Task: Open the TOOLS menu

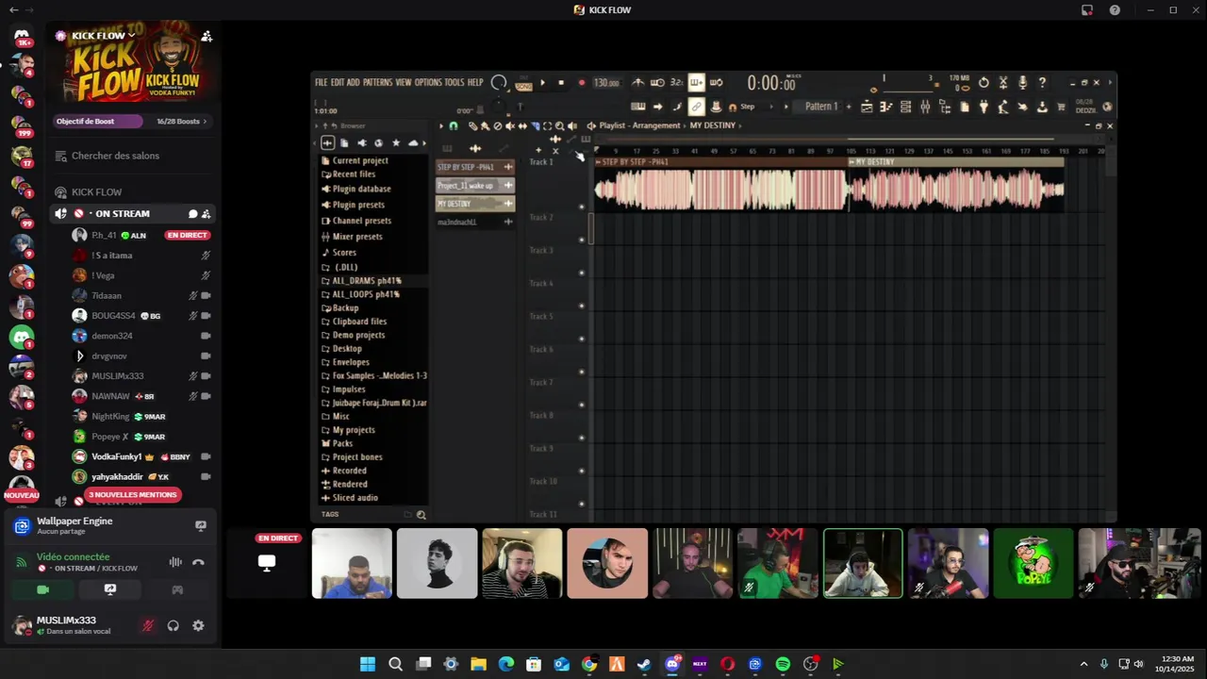Action: click(x=455, y=83)
